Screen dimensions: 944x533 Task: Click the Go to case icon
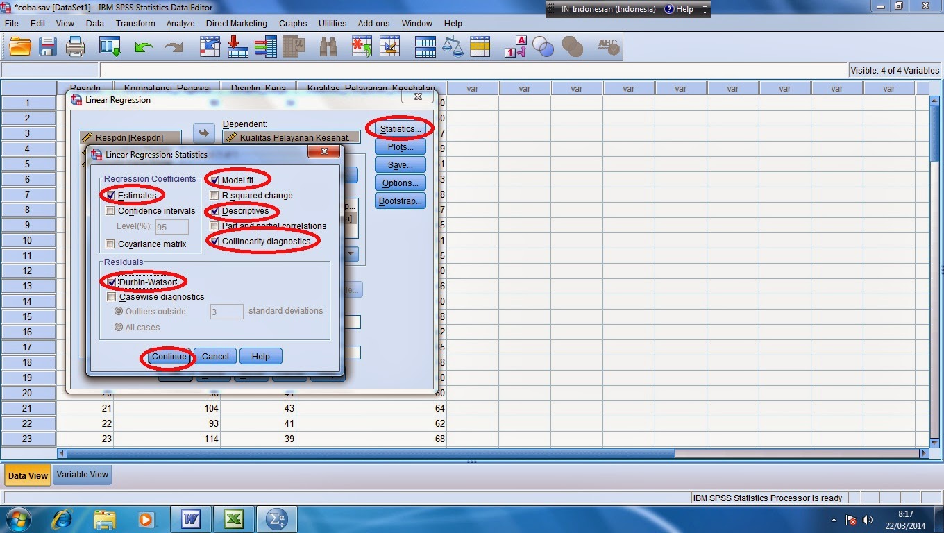click(210, 46)
